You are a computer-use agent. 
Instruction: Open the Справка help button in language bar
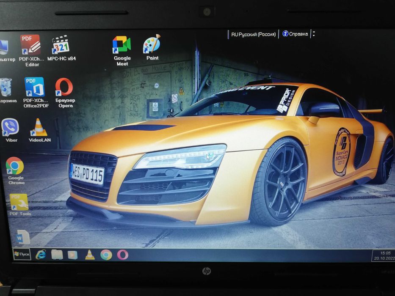pos(295,34)
